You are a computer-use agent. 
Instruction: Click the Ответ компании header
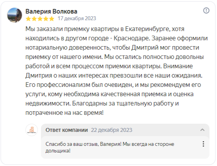click(x=66, y=130)
